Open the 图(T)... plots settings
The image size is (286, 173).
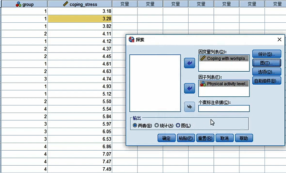(x=267, y=63)
